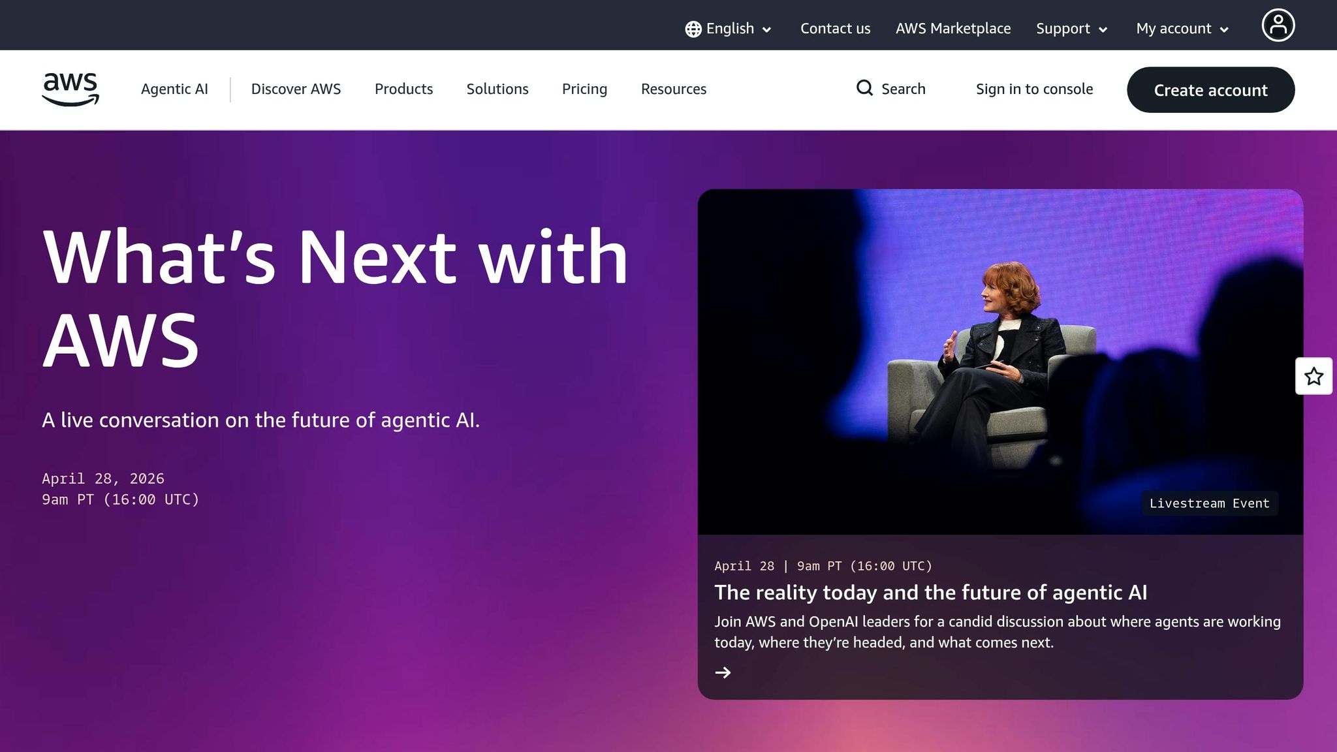Click Sign in to console link
This screenshot has height=752, width=1337.
[x=1034, y=89]
